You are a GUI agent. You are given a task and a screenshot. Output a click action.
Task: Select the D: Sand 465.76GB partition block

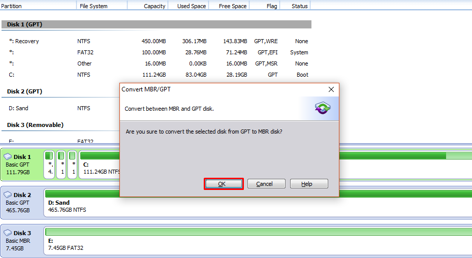click(258, 203)
